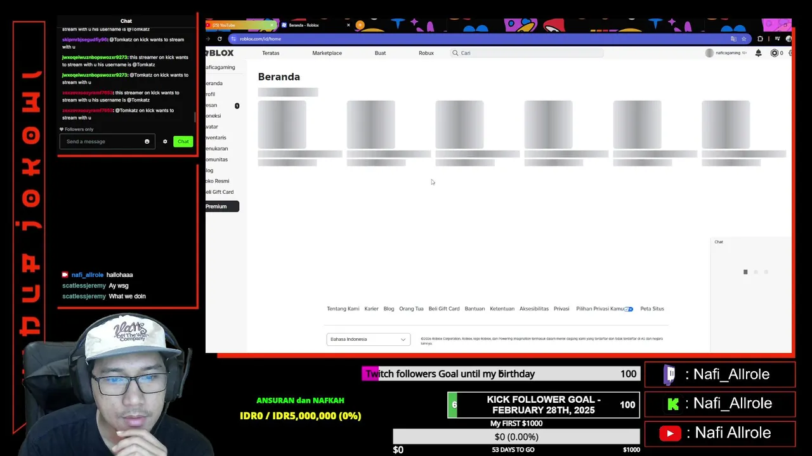Click the Twitch logo in the overlay

[670, 374]
